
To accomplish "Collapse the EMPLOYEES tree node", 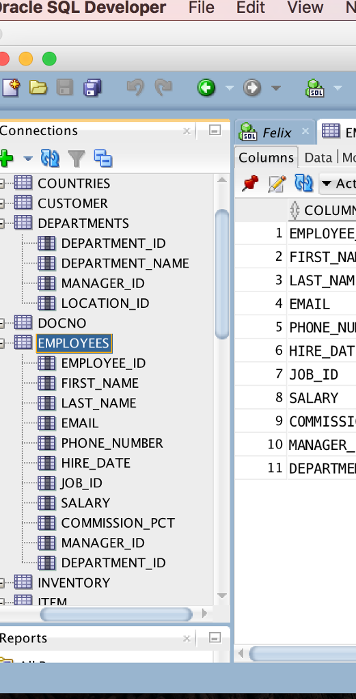I will click(1, 343).
